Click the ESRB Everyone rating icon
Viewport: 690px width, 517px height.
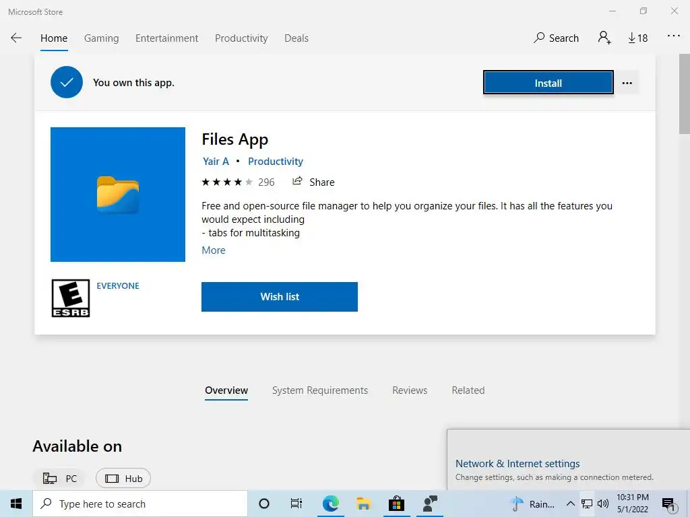click(70, 298)
